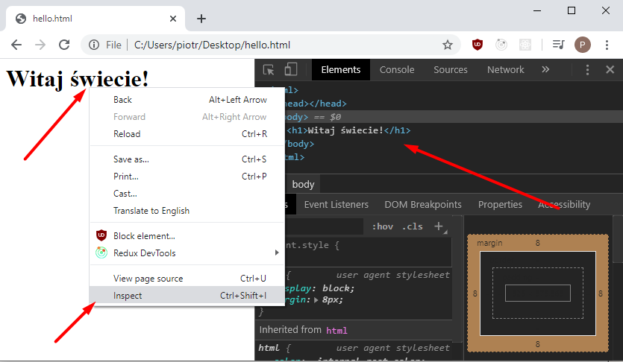
Task: Bookmark the page with the star icon
Action: [448, 45]
